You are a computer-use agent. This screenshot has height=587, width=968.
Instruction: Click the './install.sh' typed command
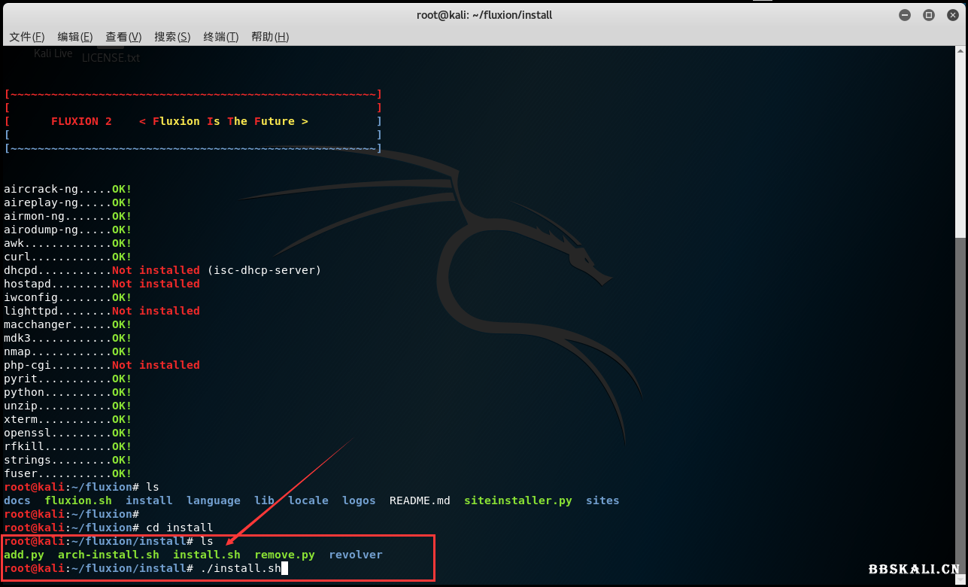point(241,568)
